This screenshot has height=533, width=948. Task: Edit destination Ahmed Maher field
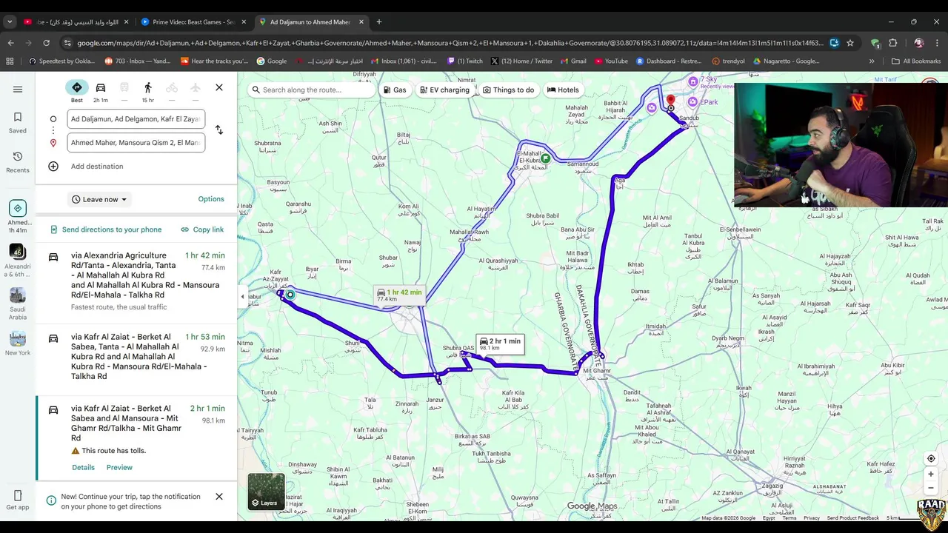click(136, 143)
